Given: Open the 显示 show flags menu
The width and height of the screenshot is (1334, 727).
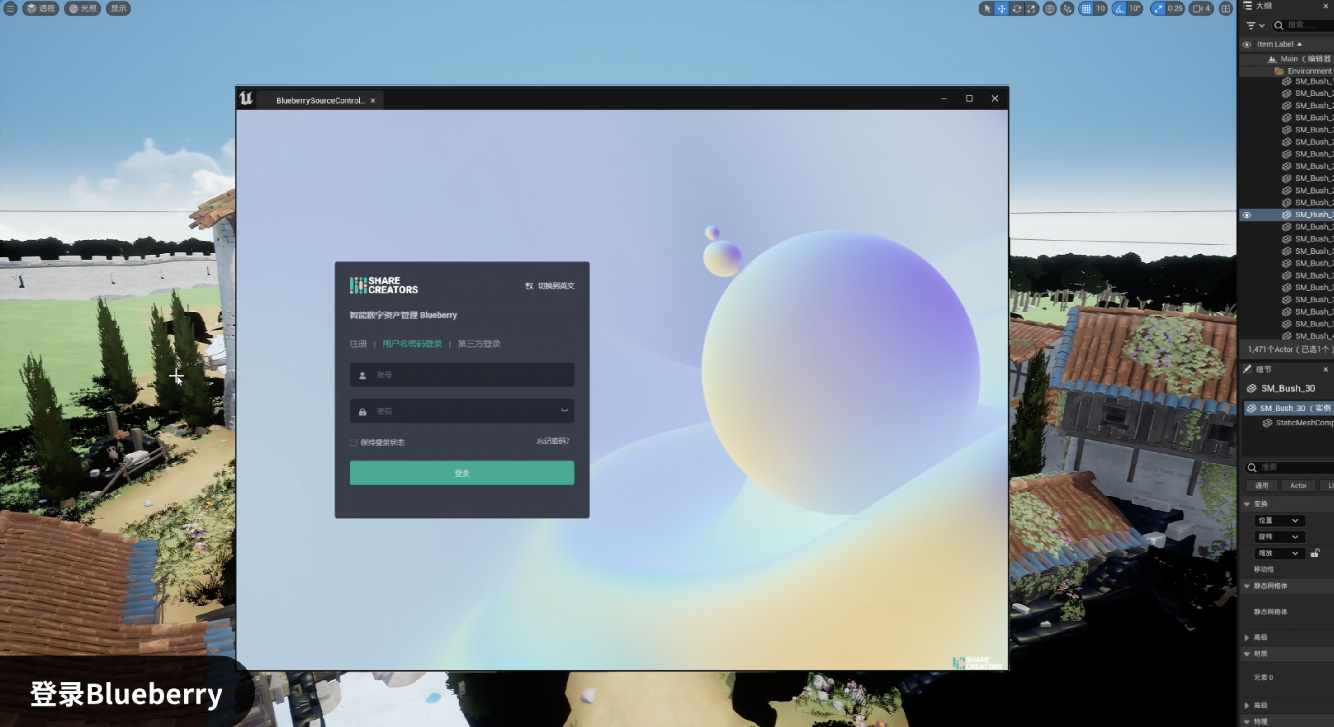Looking at the screenshot, I should (118, 8).
